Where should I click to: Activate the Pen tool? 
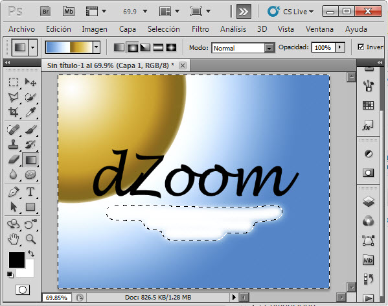(x=14, y=192)
